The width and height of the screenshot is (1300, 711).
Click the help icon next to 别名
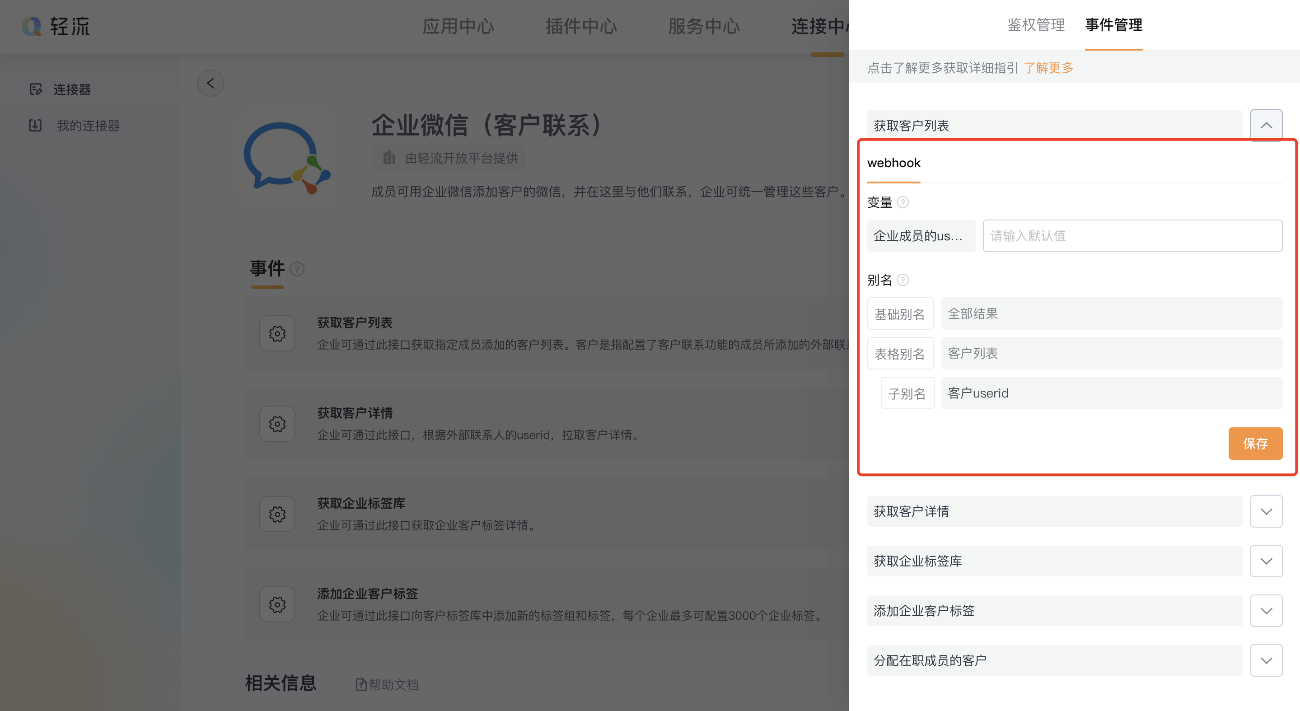click(903, 280)
